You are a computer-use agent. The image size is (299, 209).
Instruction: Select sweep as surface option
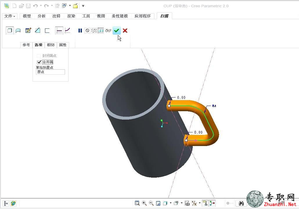point(18,30)
